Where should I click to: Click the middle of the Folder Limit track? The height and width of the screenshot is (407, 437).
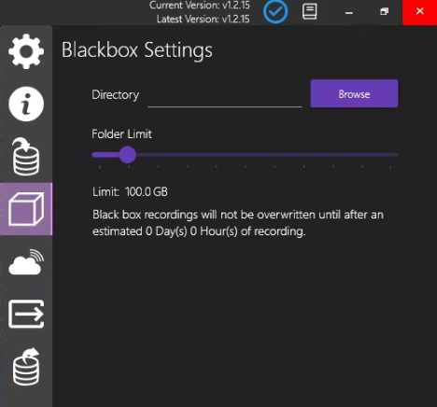click(245, 155)
